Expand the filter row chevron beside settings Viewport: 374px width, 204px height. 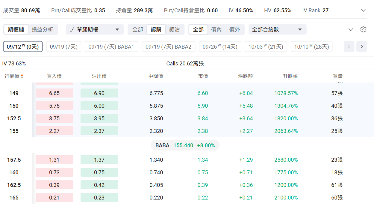(351, 29)
